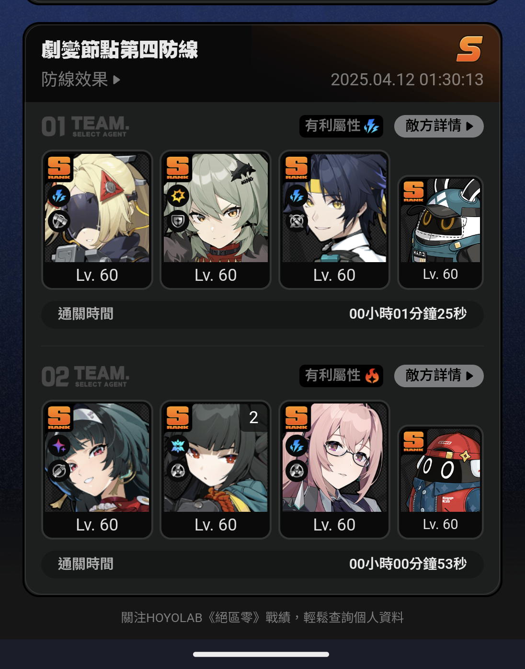This screenshot has height=669, width=525.
Task: Open Team 02 敵方詳情 button
Action: click(x=439, y=376)
